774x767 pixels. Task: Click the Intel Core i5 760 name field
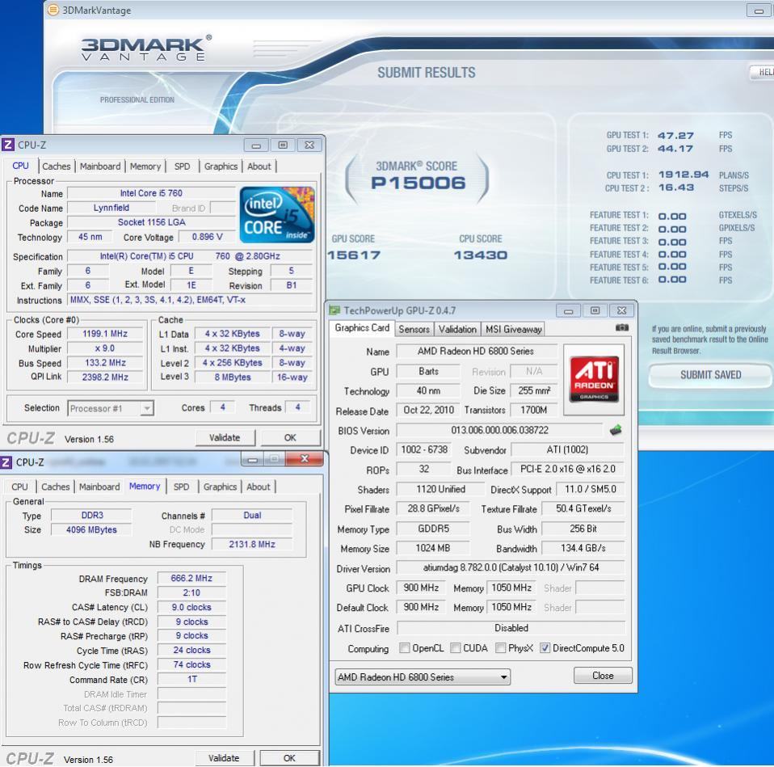tap(151, 193)
